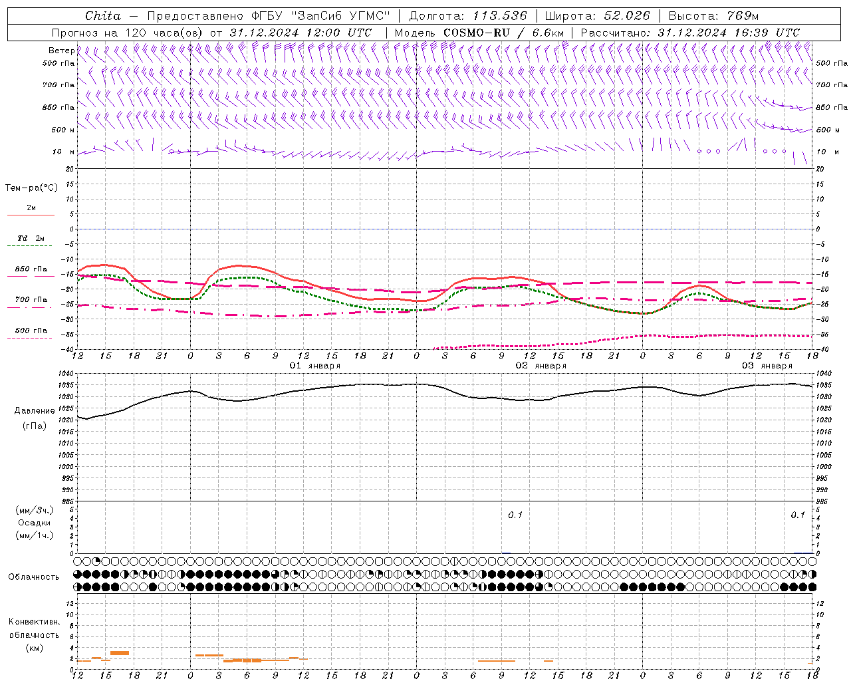This screenshot has height=681, width=851.
Task: Click the "0.1" precipitation value above 02 января daytime
Action: (515, 515)
